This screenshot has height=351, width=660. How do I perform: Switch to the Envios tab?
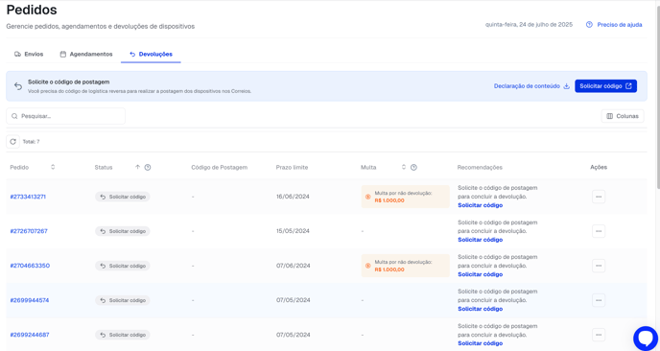[x=29, y=55]
